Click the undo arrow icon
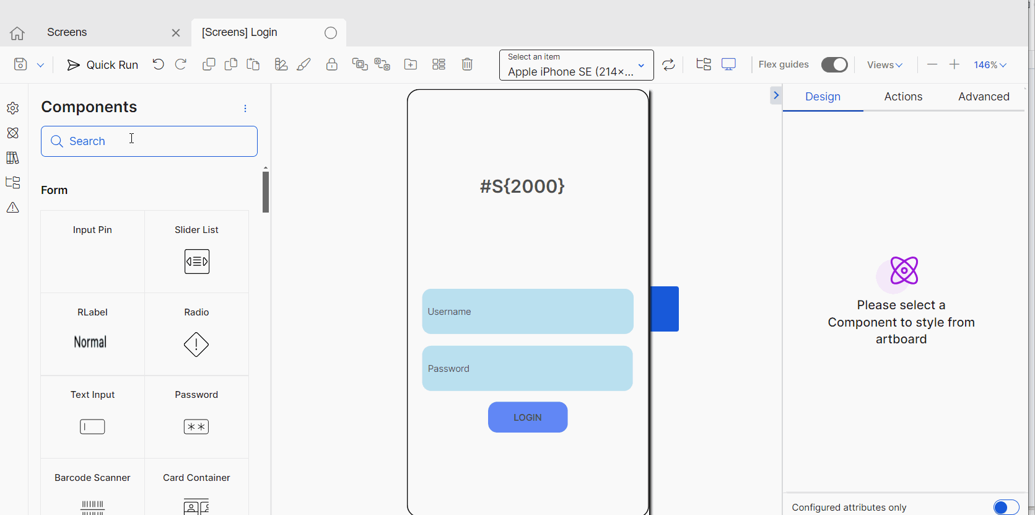Viewport: 1035px width, 515px height. (x=158, y=64)
